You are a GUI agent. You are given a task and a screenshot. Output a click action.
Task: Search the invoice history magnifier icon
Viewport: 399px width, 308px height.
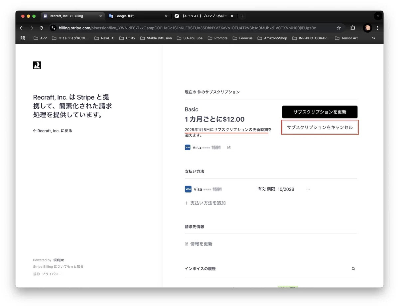[353, 269]
